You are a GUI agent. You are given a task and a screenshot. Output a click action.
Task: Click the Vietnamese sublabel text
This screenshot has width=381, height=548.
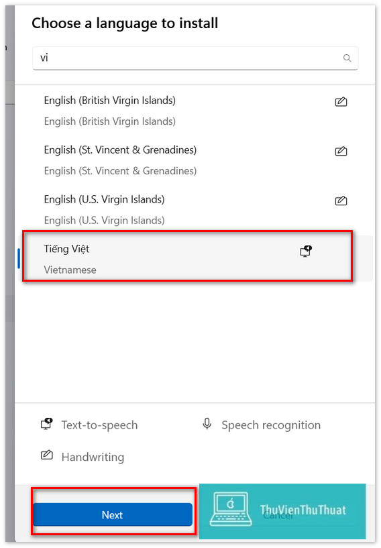point(70,270)
